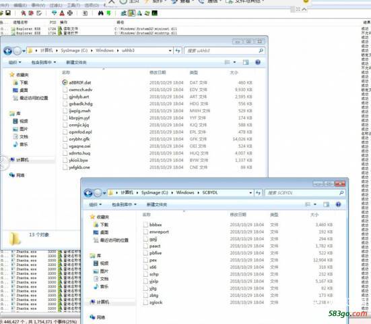Screen dimensions: 371x324
Task: Open 选项(O) menu in Process Monitor
Action: click(92, 5)
